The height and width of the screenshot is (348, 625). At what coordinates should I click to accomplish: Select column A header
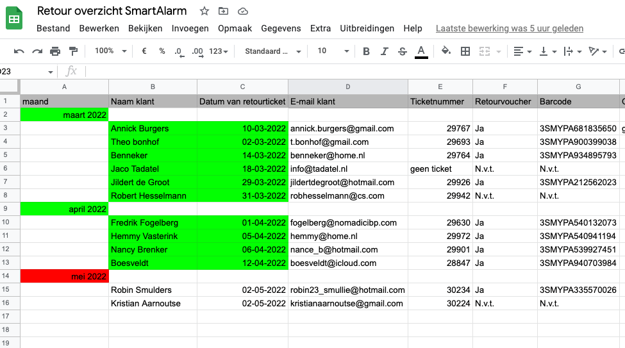tap(64, 87)
